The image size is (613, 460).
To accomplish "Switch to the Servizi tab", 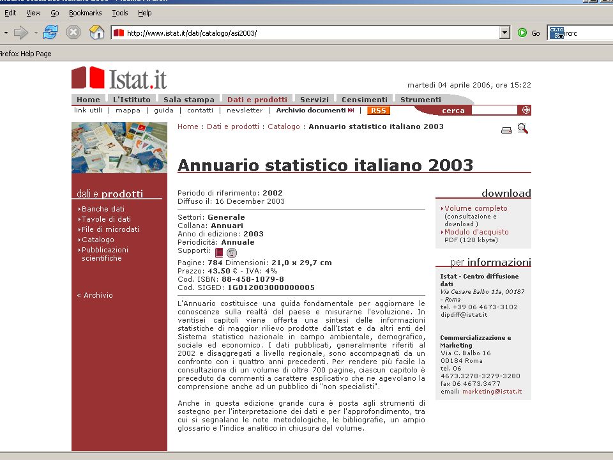I will click(314, 100).
